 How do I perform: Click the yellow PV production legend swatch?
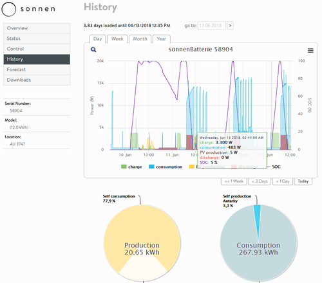(192, 167)
